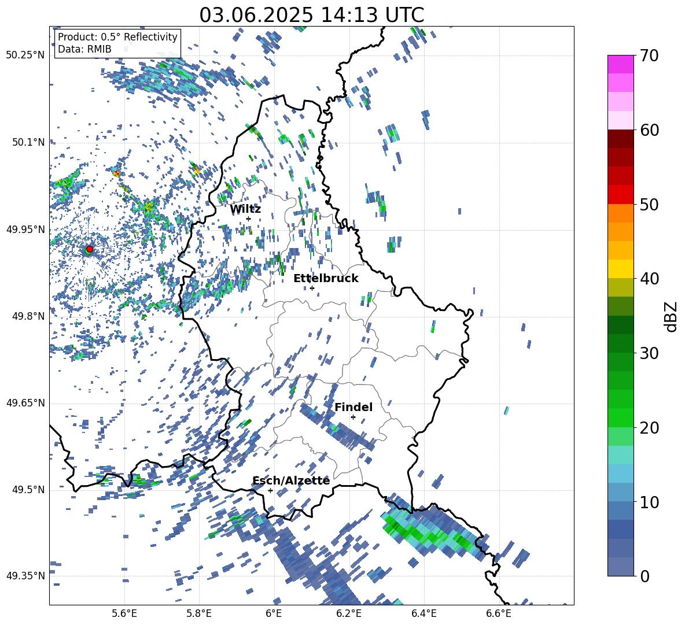Click the 20 dBZ colorbar tick label
This screenshot has width=685, height=625.
tap(649, 428)
